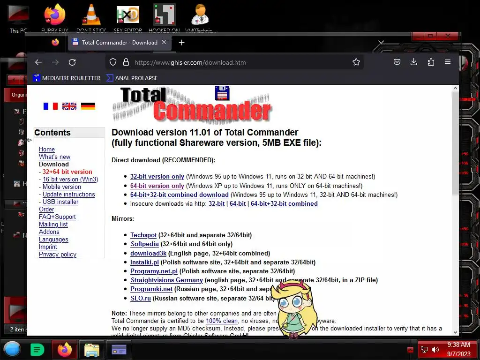Open the What's new link
The height and width of the screenshot is (360, 480).
click(54, 157)
